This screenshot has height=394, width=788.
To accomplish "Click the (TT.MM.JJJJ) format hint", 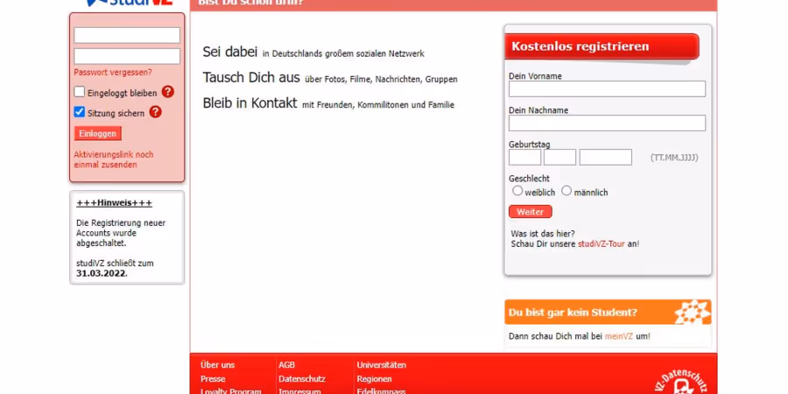I will click(674, 158).
